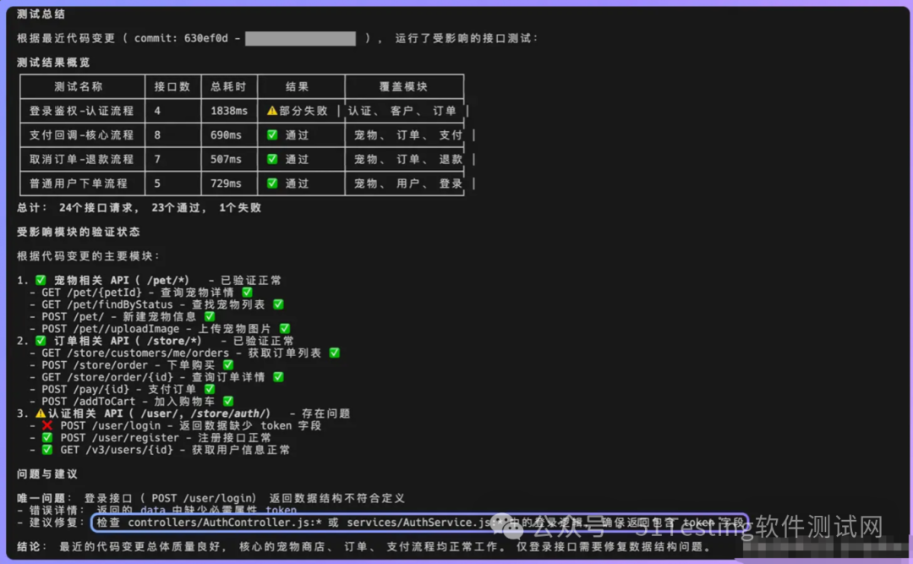Click the 729ms duration cell
913x564 pixels.
(226, 183)
